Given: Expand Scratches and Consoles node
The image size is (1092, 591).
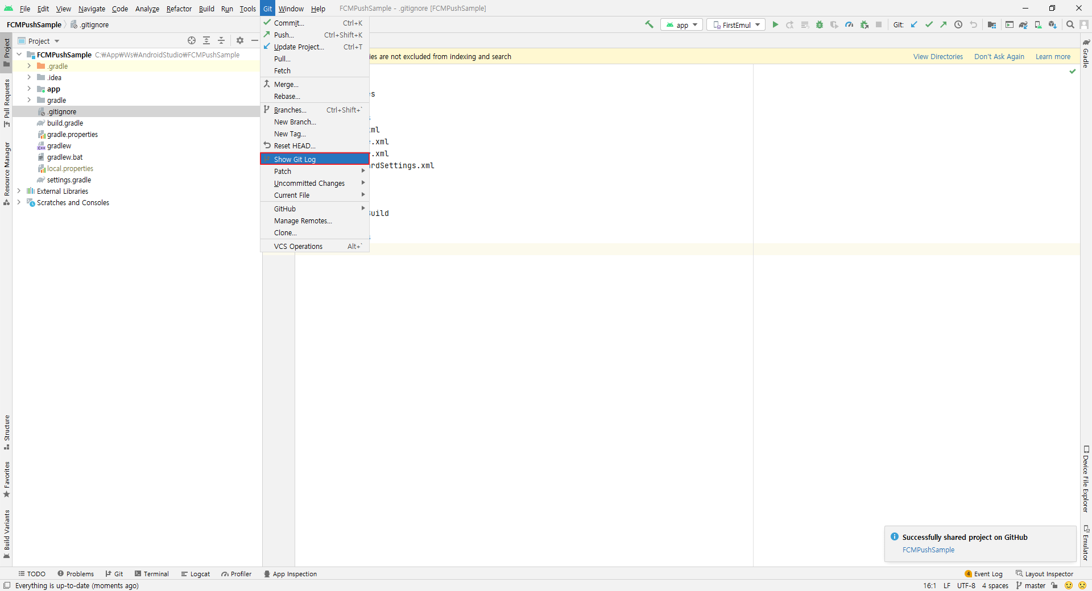Looking at the screenshot, I should coord(19,202).
